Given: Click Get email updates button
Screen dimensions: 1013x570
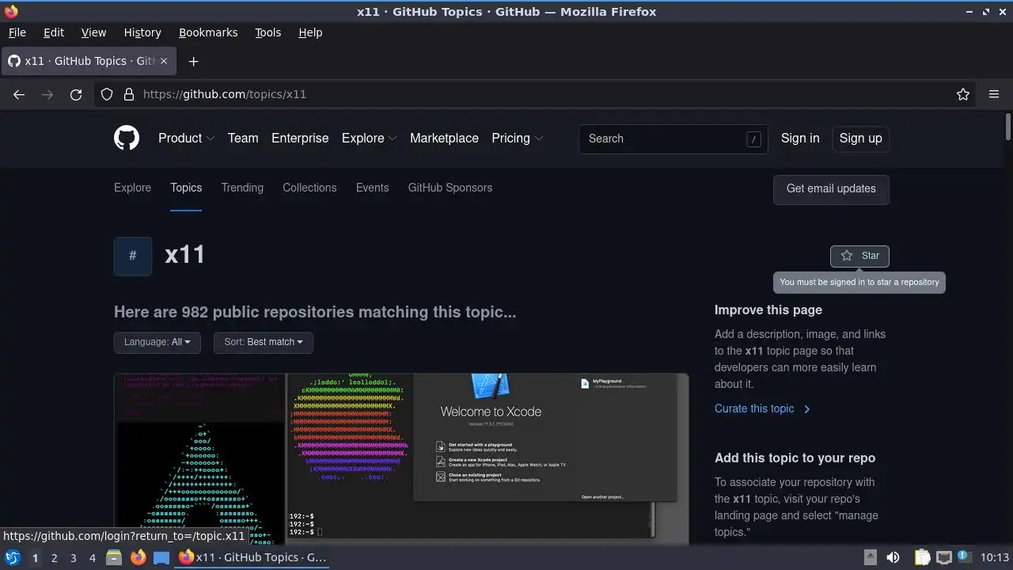Looking at the screenshot, I should [831, 189].
